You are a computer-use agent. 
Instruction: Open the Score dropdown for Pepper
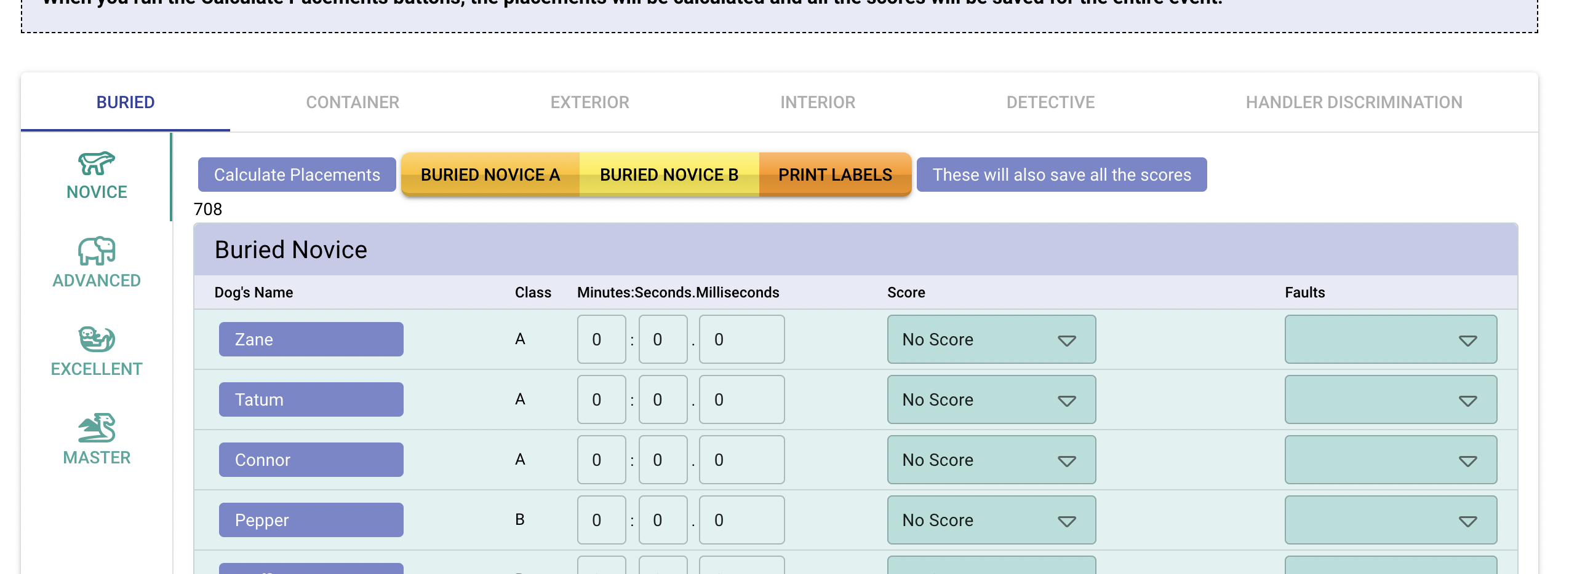click(991, 520)
